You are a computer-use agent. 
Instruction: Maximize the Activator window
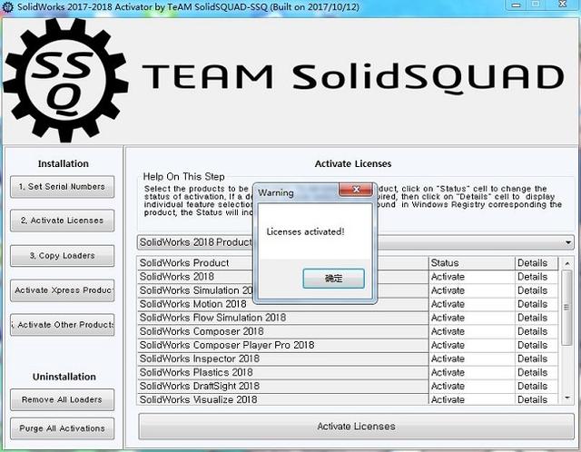pyautogui.click(x=536, y=5)
